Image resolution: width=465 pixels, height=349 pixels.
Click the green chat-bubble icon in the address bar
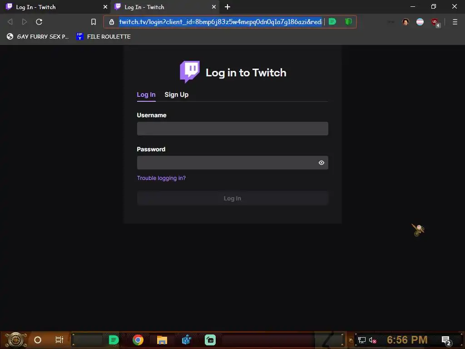332,21
